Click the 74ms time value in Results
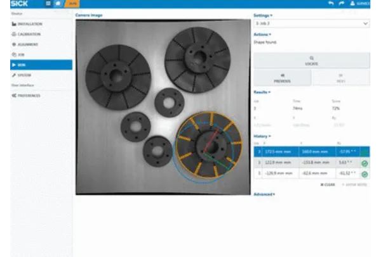Screen dimensions: 381x257 tap(297, 108)
